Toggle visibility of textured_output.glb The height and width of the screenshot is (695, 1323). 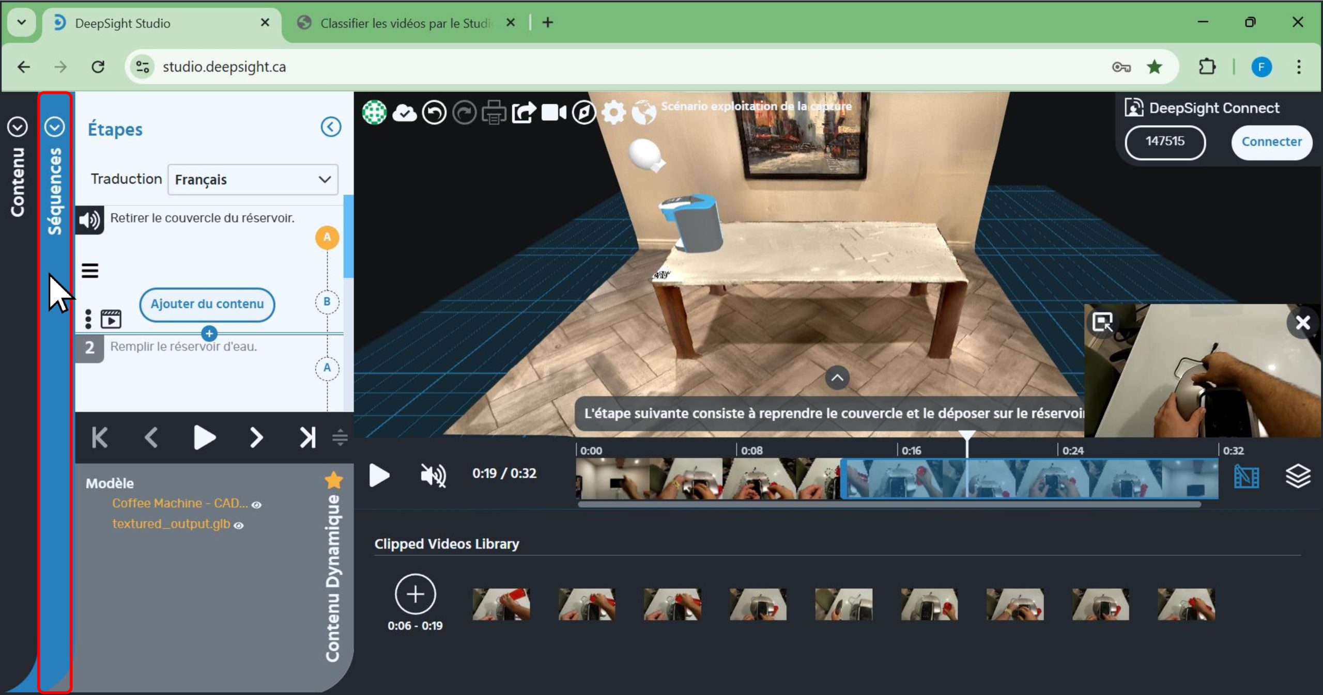tap(239, 525)
